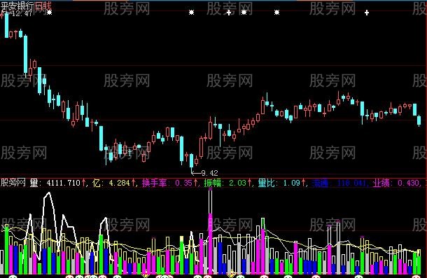Click the 换手率 0.35 turnover value

(x=167, y=183)
